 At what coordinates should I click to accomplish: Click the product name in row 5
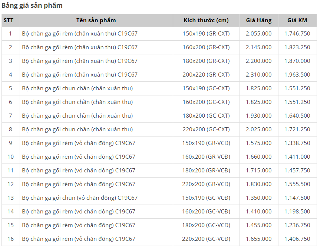point(77,88)
